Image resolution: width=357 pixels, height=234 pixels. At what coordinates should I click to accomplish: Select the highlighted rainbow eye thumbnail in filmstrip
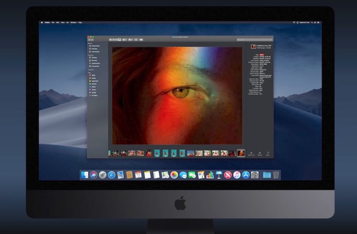241,153
